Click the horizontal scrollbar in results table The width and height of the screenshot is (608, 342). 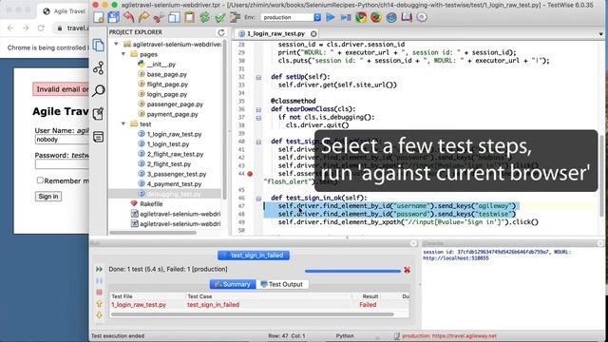pyautogui.click(x=253, y=314)
